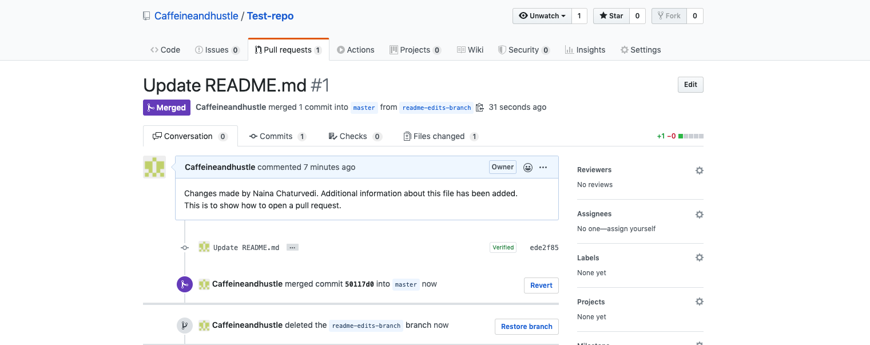Click the Verified commit badge
This screenshot has height=345, width=870.
(503, 248)
